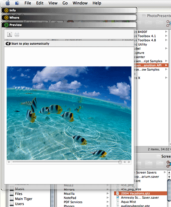
Task: Click the Files volume icon in sidebar
Action: tap(12, 194)
